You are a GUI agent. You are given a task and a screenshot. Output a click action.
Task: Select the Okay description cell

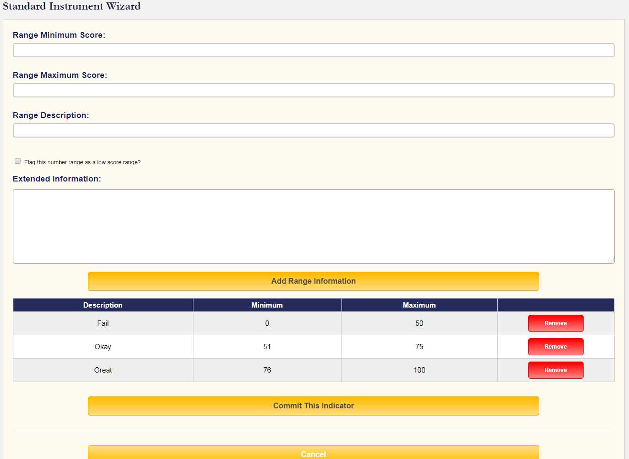coord(103,347)
